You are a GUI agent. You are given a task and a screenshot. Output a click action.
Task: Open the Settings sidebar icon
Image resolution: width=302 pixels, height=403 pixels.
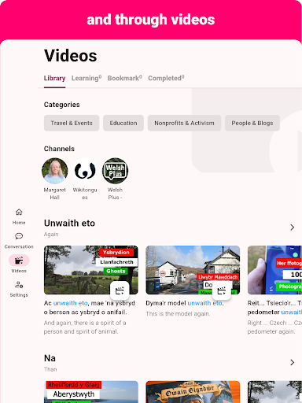pyautogui.click(x=19, y=285)
